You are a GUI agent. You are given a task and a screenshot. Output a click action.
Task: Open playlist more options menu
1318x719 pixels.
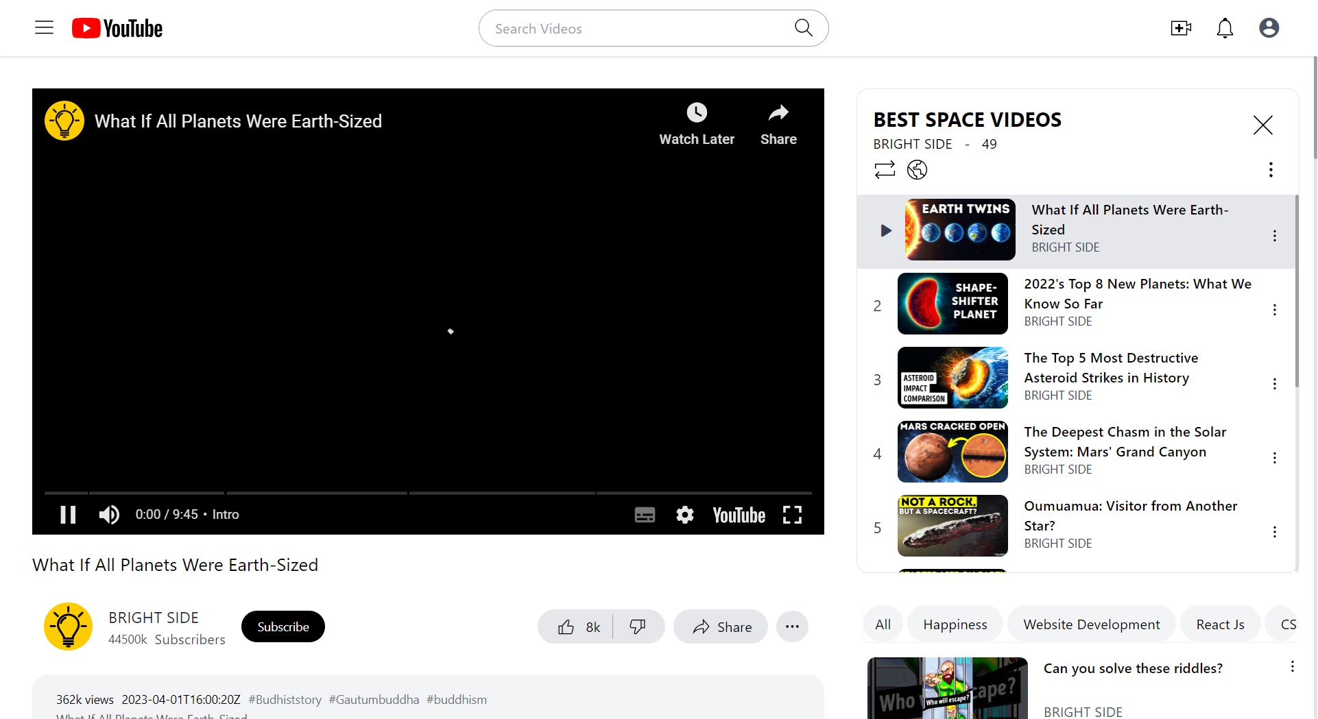pos(1271,169)
